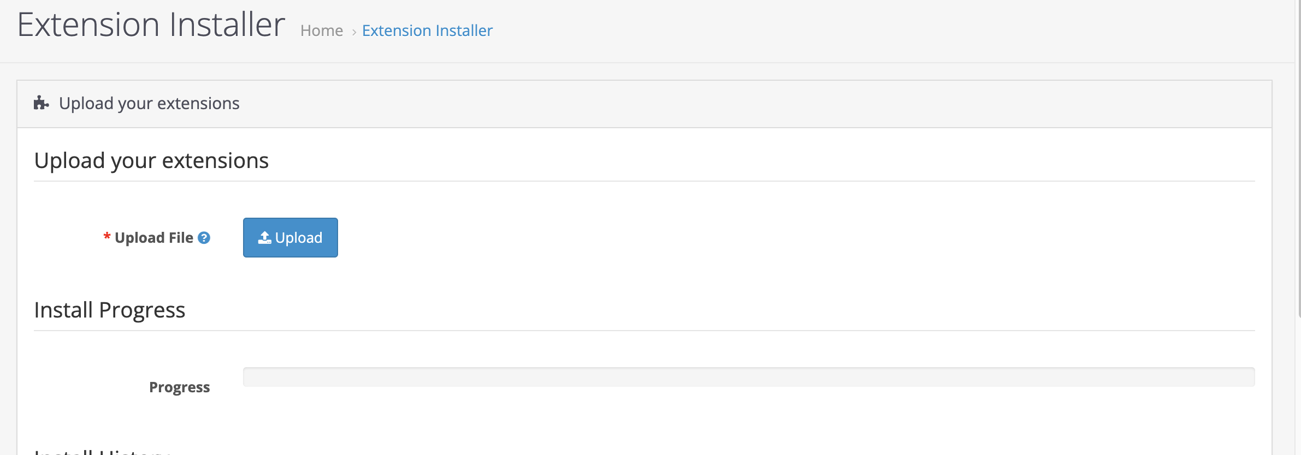
Task: Click the vertical page scrollbar
Action: point(1298,164)
